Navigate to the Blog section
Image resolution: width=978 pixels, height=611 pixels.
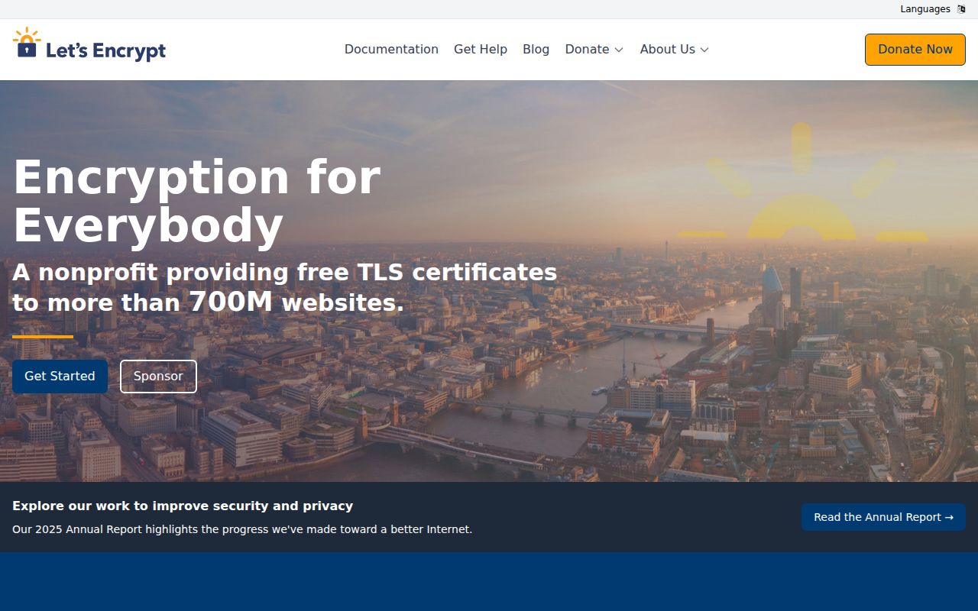pyautogui.click(x=536, y=49)
